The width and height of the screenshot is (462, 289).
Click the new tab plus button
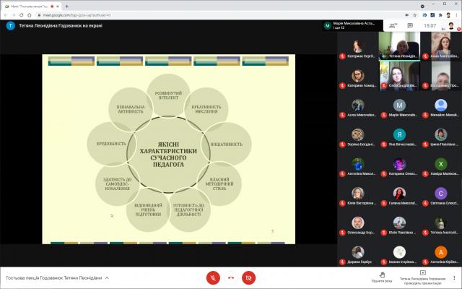[66, 6]
